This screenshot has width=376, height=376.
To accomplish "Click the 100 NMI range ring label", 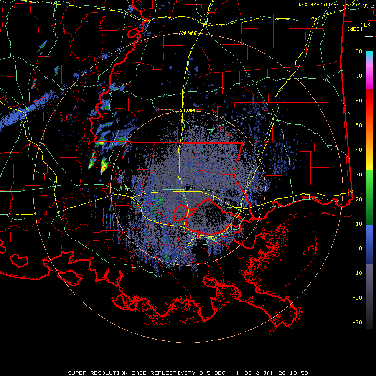I will tap(187, 33).
